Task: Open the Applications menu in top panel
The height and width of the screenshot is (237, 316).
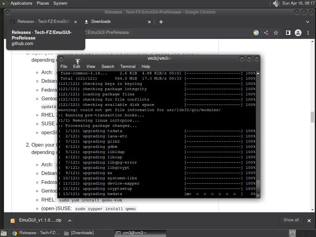Action: click(x=21, y=3)
